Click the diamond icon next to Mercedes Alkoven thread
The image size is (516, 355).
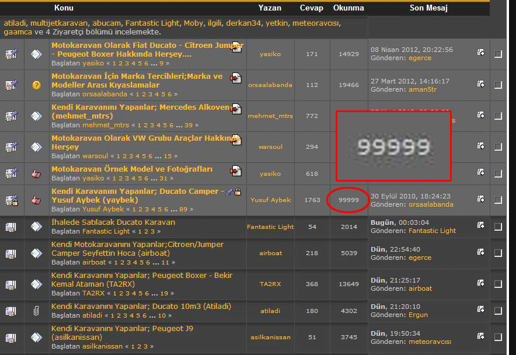[x=36, y=116]
